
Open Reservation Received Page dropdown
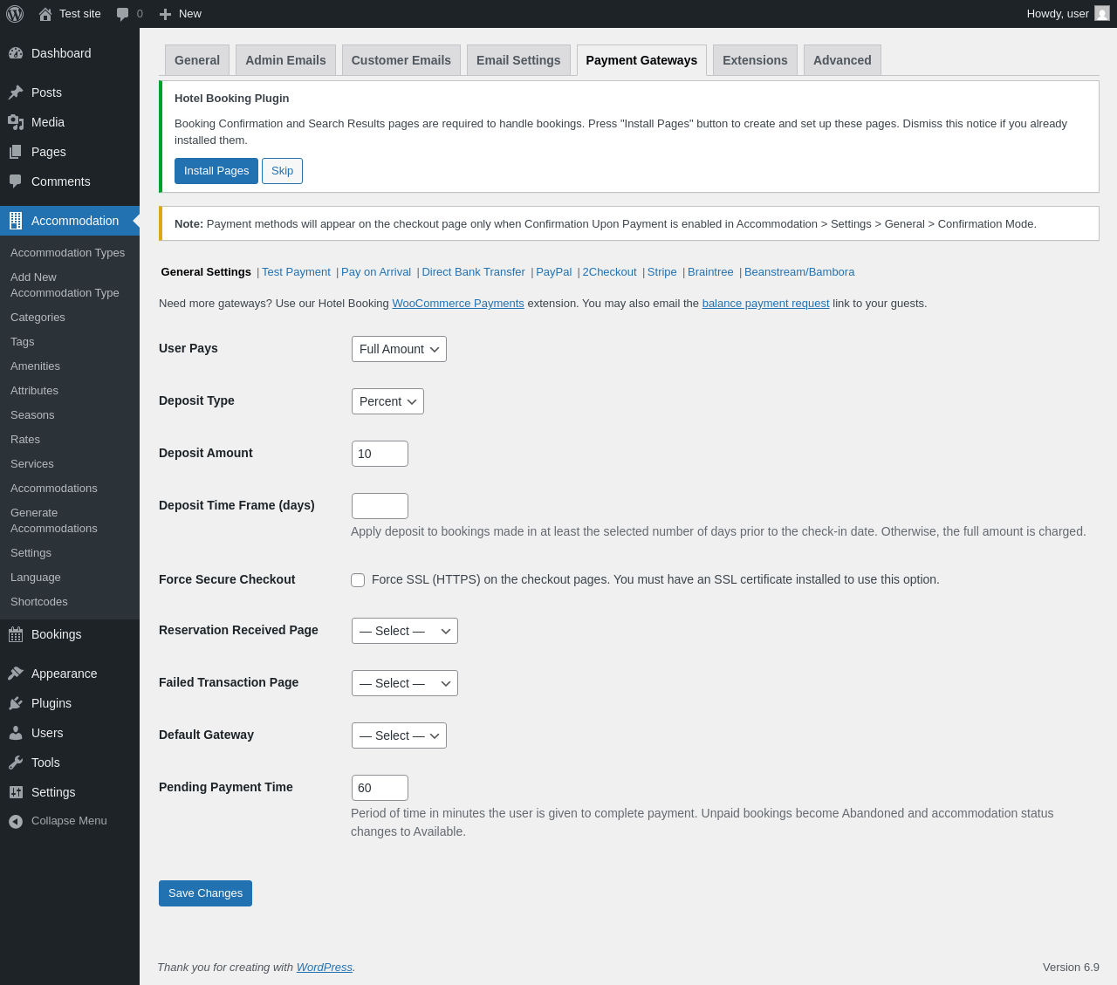click(405, 631)
